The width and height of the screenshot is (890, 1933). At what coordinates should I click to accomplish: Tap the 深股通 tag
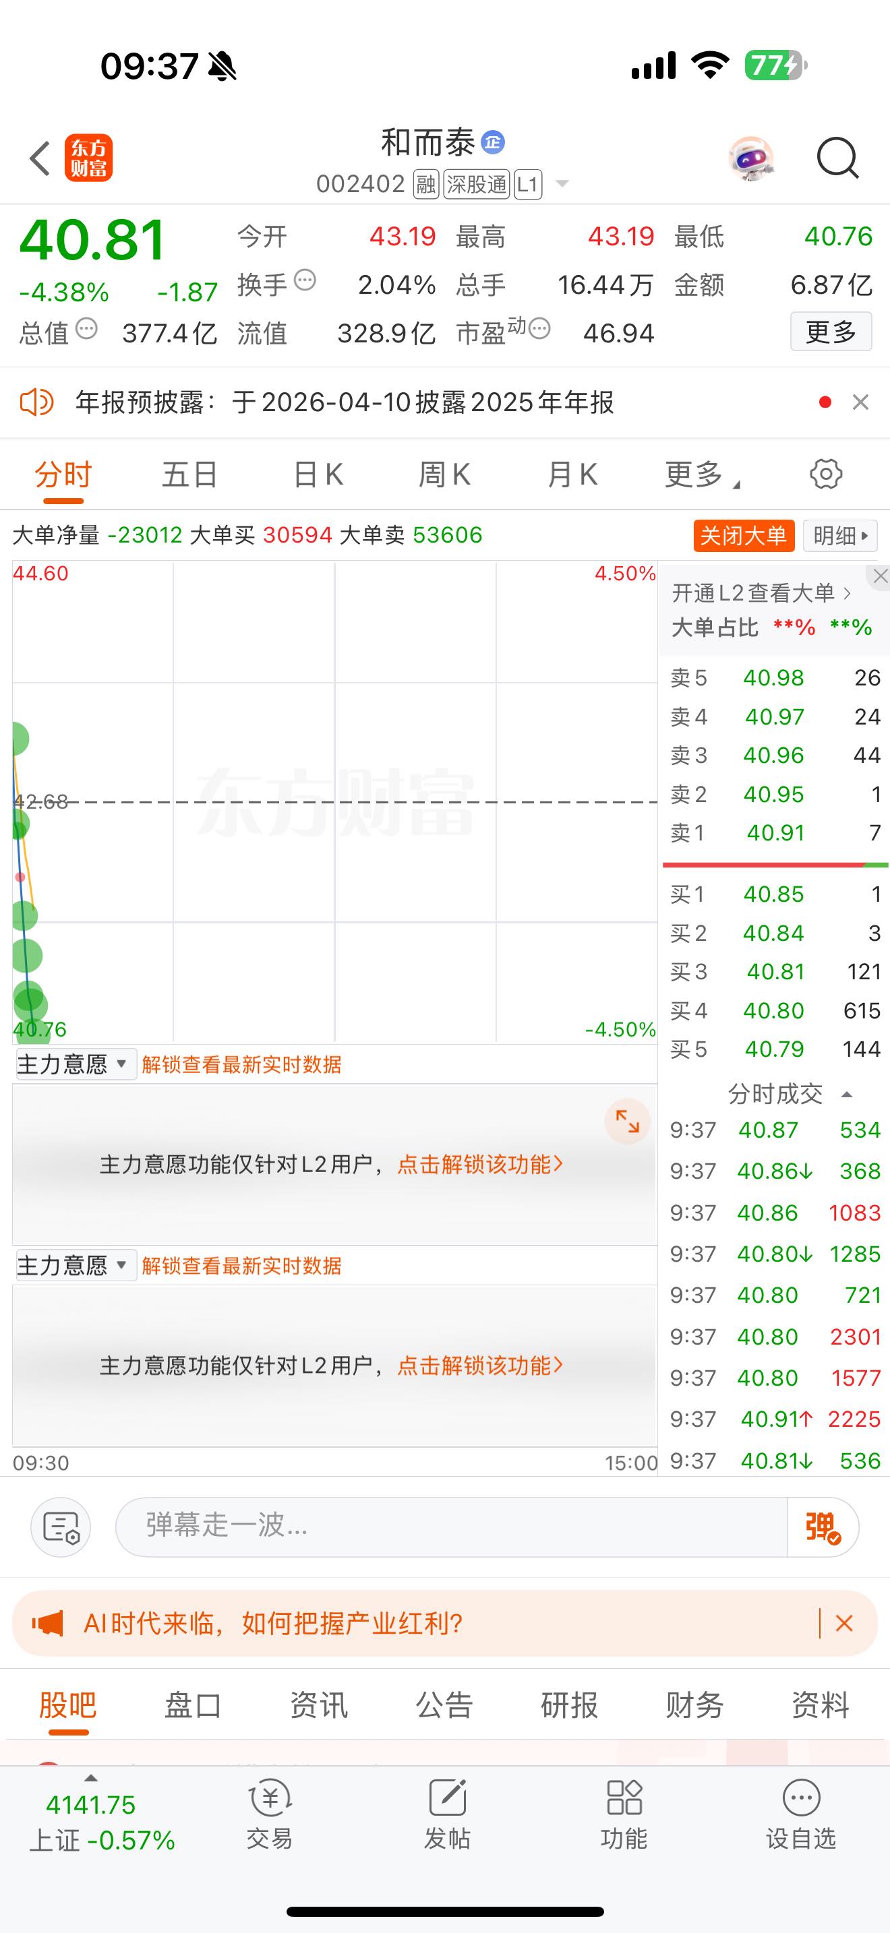[x=477, y=184]
